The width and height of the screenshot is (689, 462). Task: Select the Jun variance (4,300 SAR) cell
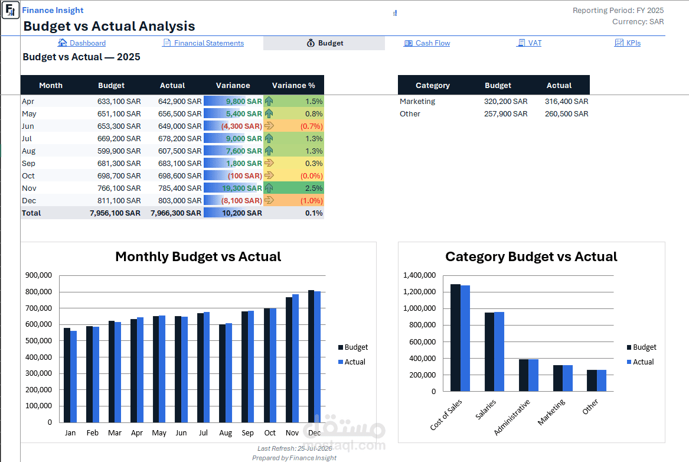tap(233, 126)
